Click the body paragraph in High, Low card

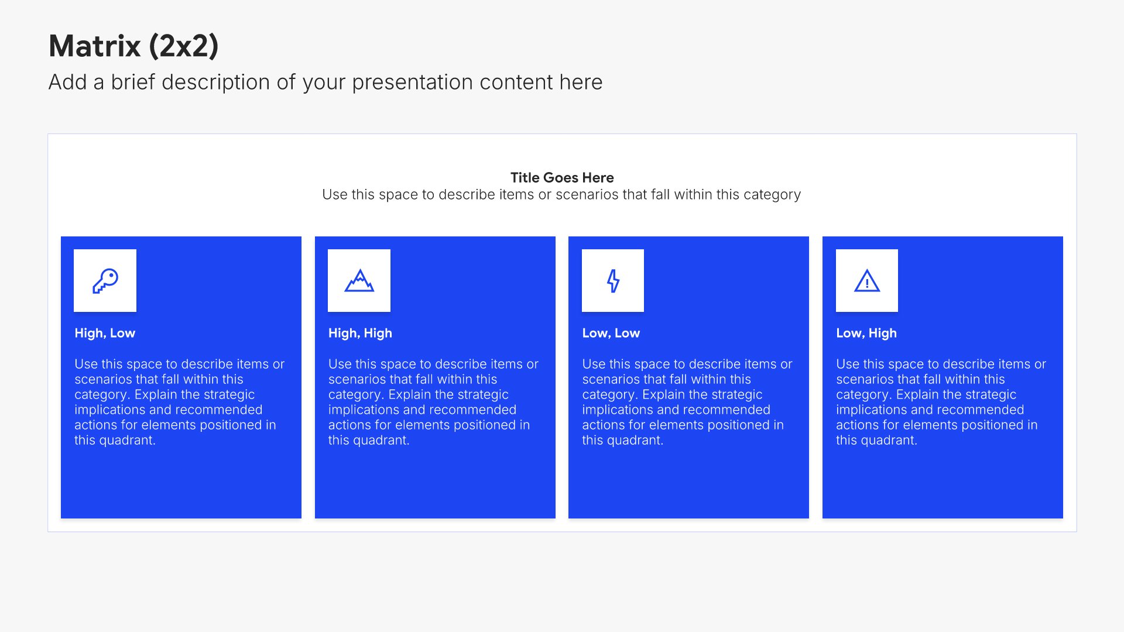point(179,402)
